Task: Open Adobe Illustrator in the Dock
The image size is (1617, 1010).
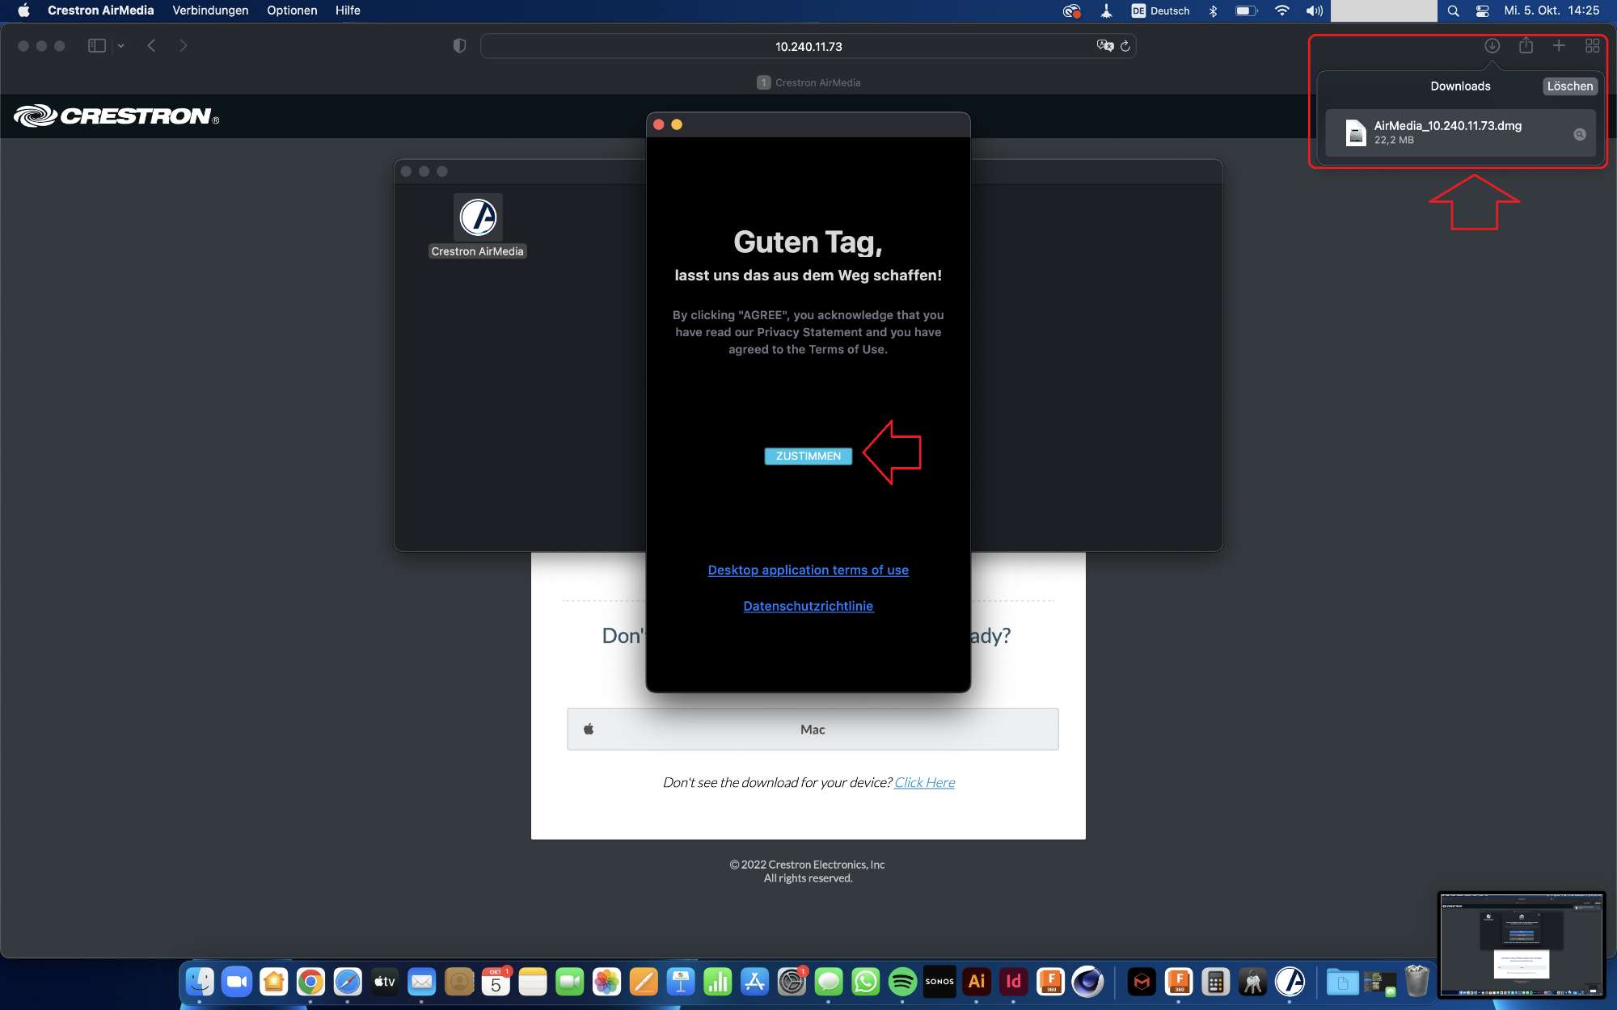Action: tap(977, 982)
